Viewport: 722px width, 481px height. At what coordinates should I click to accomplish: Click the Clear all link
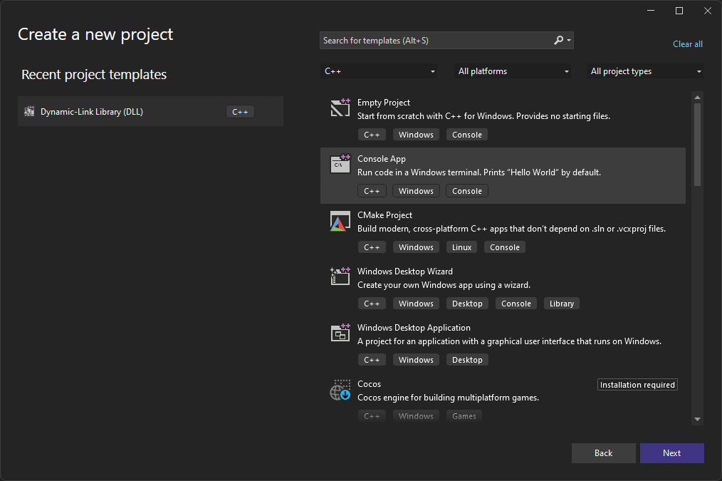(687, 44)
